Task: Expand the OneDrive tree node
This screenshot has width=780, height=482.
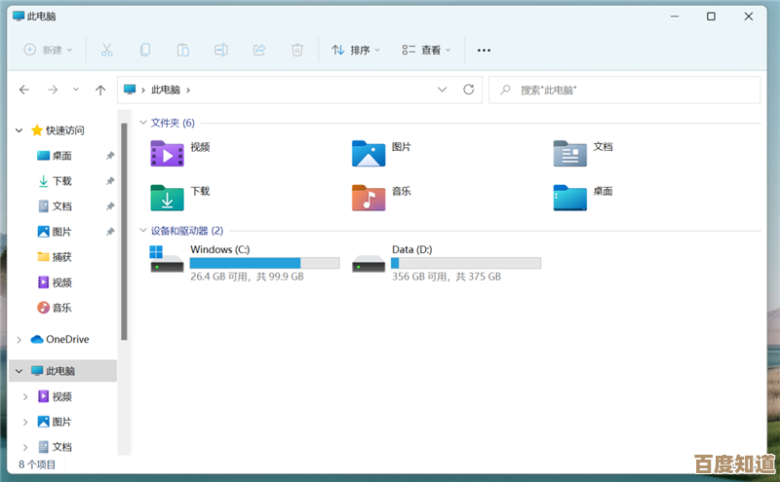Action: [x=19, y=340]
